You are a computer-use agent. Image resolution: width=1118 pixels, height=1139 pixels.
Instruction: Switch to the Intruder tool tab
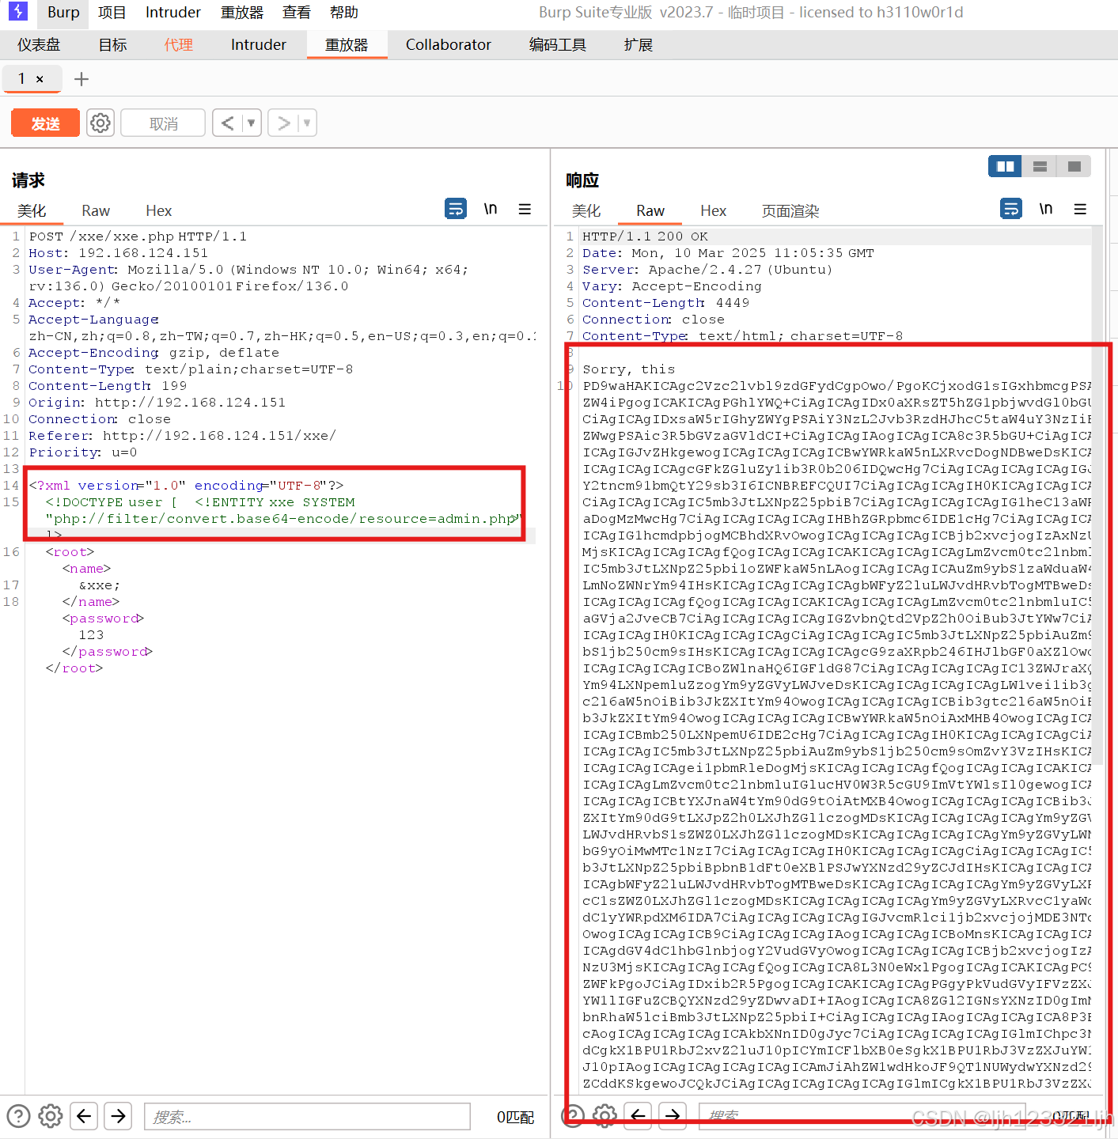click(x=259, y=45)
